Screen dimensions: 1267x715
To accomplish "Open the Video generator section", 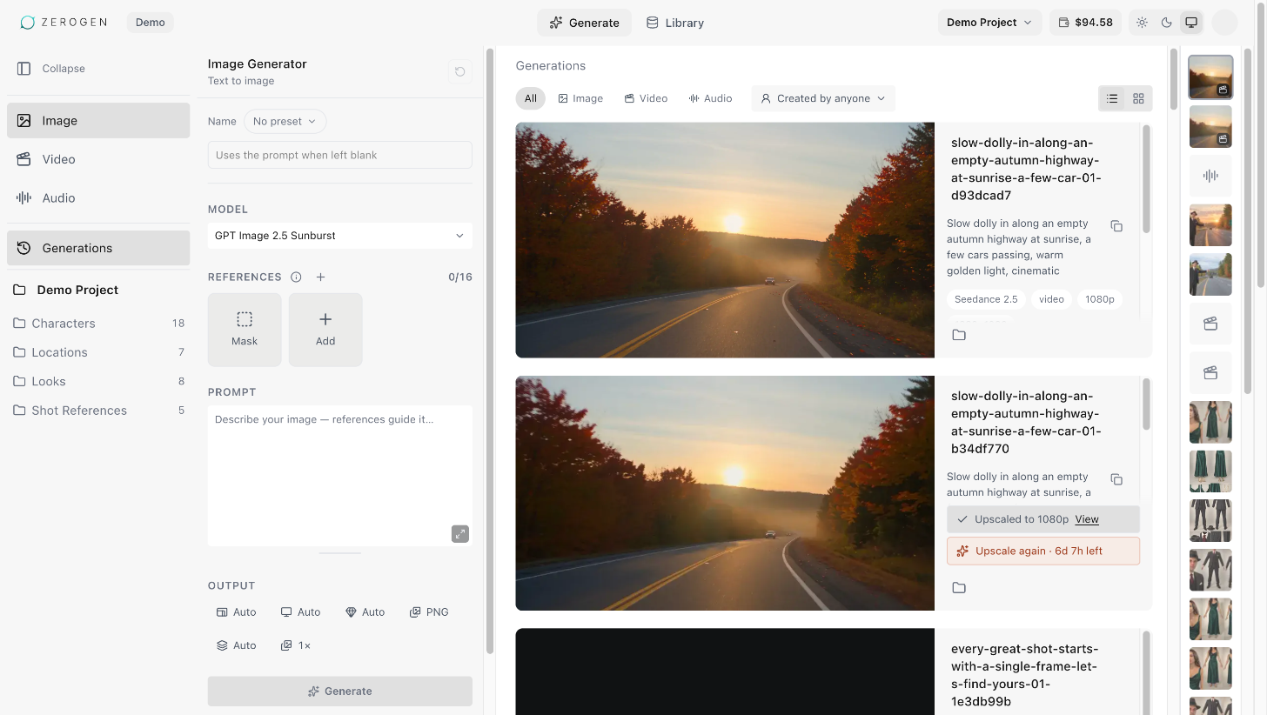I will click(x=98, y=159).
